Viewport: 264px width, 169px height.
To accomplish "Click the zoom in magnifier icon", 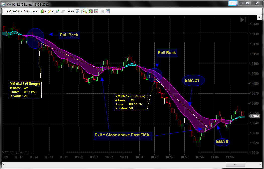I will [57, 11].
